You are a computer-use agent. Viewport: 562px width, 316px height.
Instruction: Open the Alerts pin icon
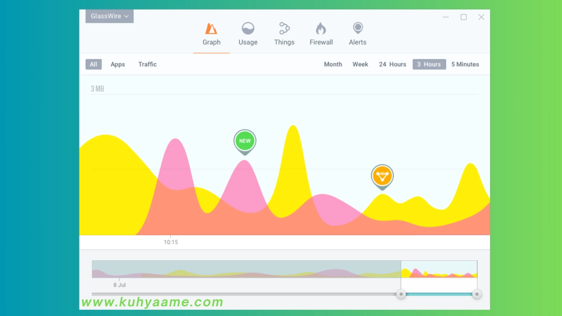pos(358,29)
